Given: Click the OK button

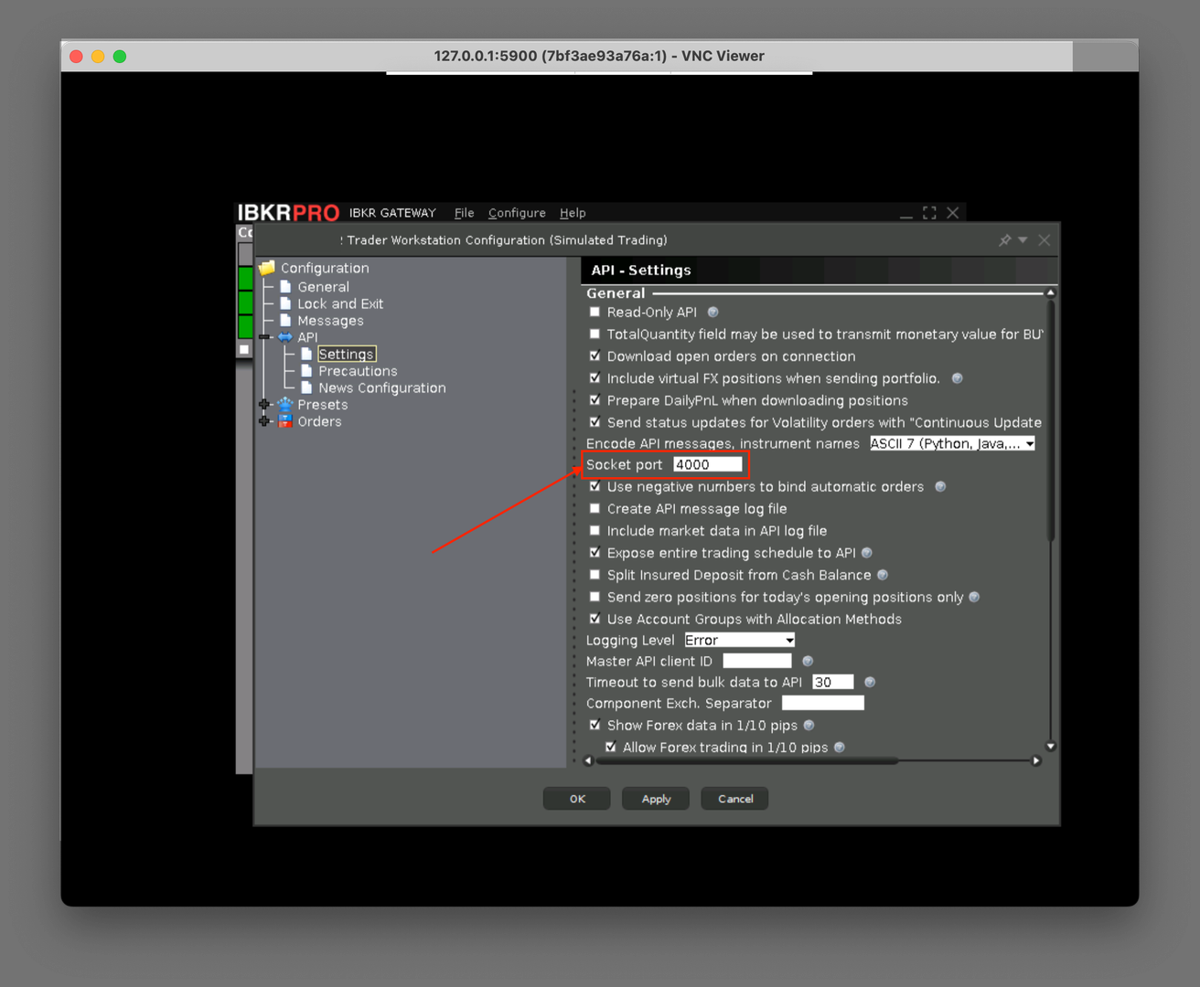Looking at the screenshot, I should tap(577, 799).
